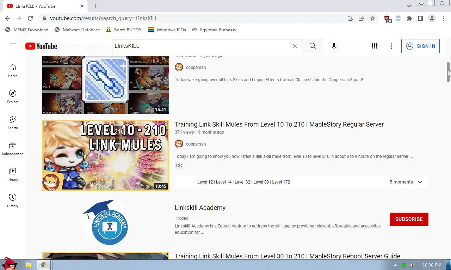Click the SIGN IN button
The image size is (451, 270).
[420, 46]
